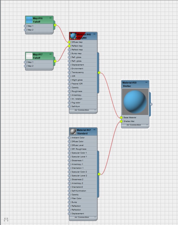
Task: Click the Fresnel IOR slot label
Action: 77,84
